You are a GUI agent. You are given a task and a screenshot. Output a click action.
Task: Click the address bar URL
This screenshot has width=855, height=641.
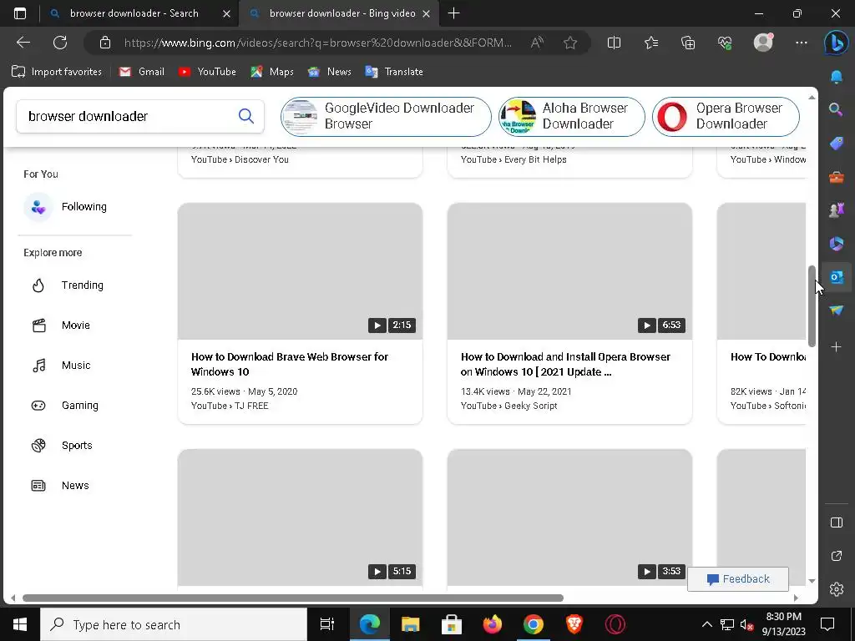click(x=318, y=43)
